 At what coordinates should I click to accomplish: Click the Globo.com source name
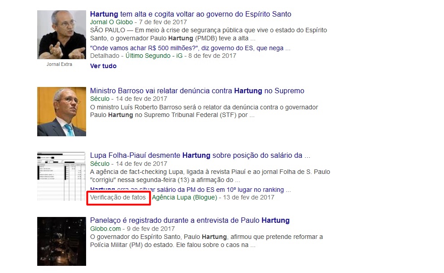(105, 229)
